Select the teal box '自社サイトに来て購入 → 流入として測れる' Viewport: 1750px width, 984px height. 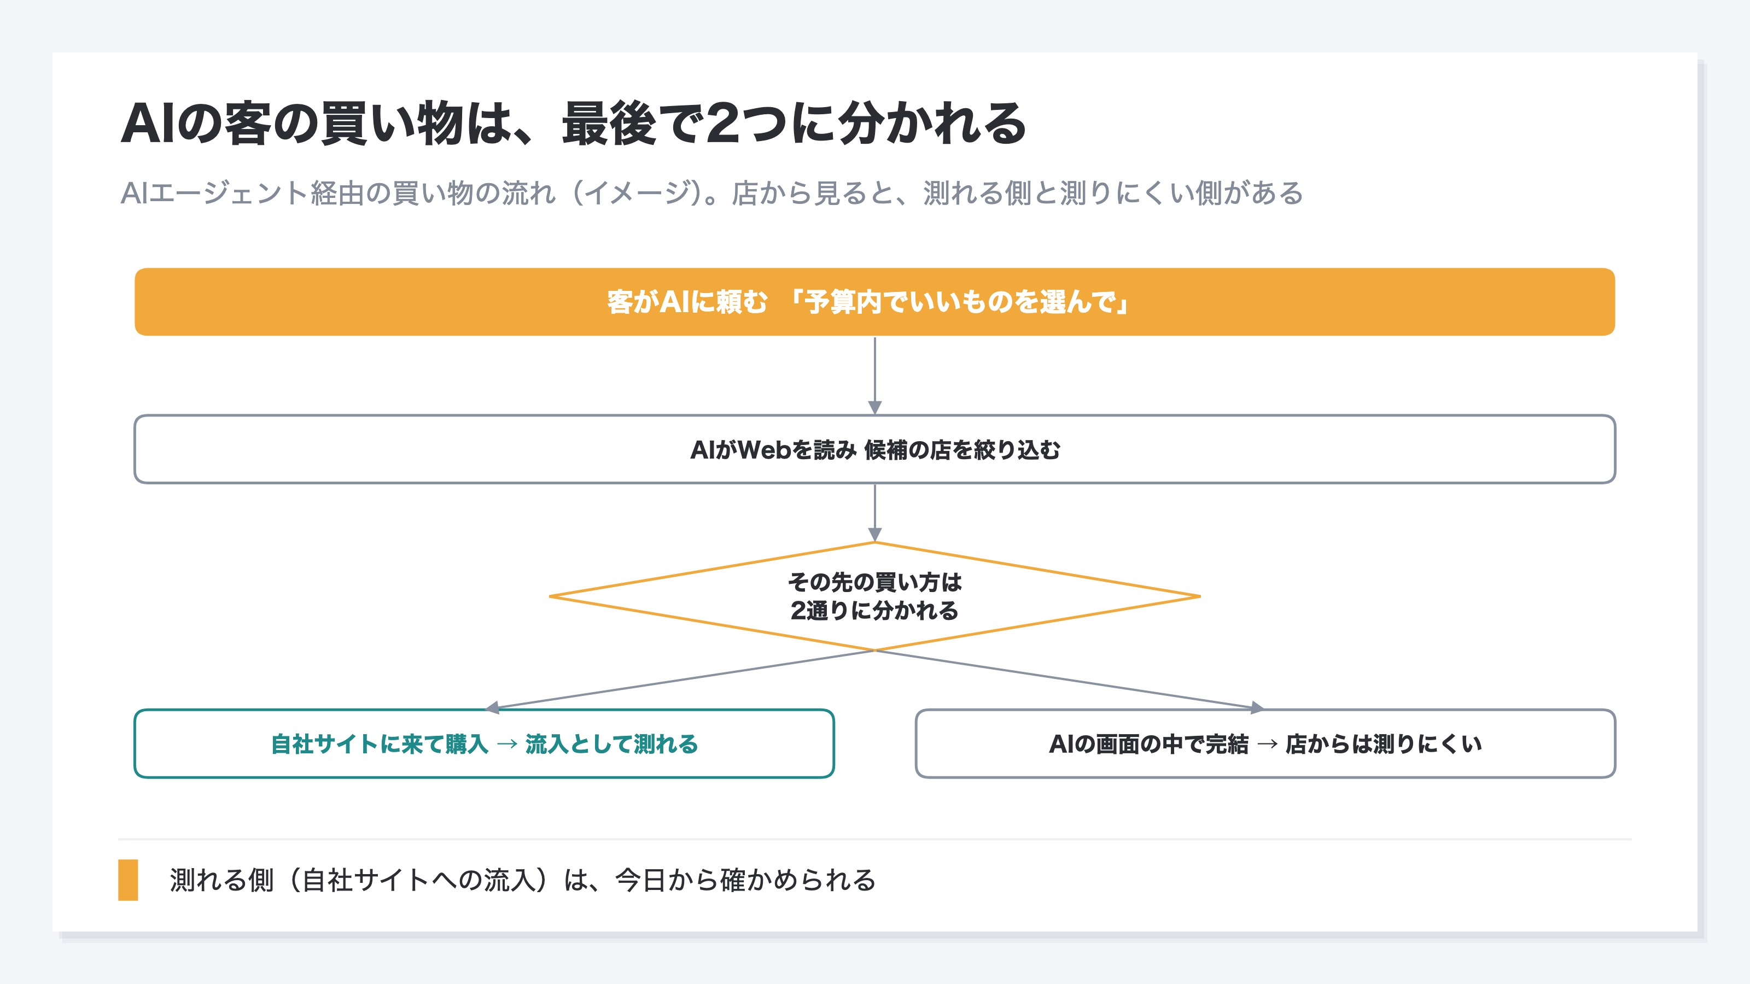point(483,743)
